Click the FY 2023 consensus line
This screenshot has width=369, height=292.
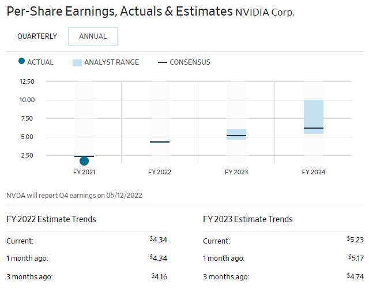pyautogui.click(x=236, y=136)
